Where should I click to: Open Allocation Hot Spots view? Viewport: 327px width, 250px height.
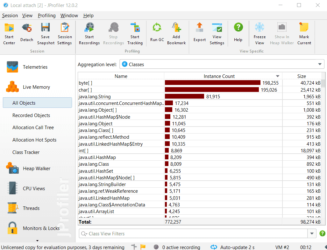pos(34,140)
